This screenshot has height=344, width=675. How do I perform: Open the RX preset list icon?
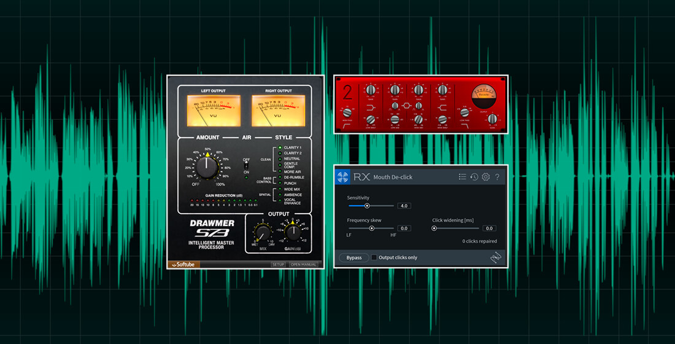click(x=463, y=177)
